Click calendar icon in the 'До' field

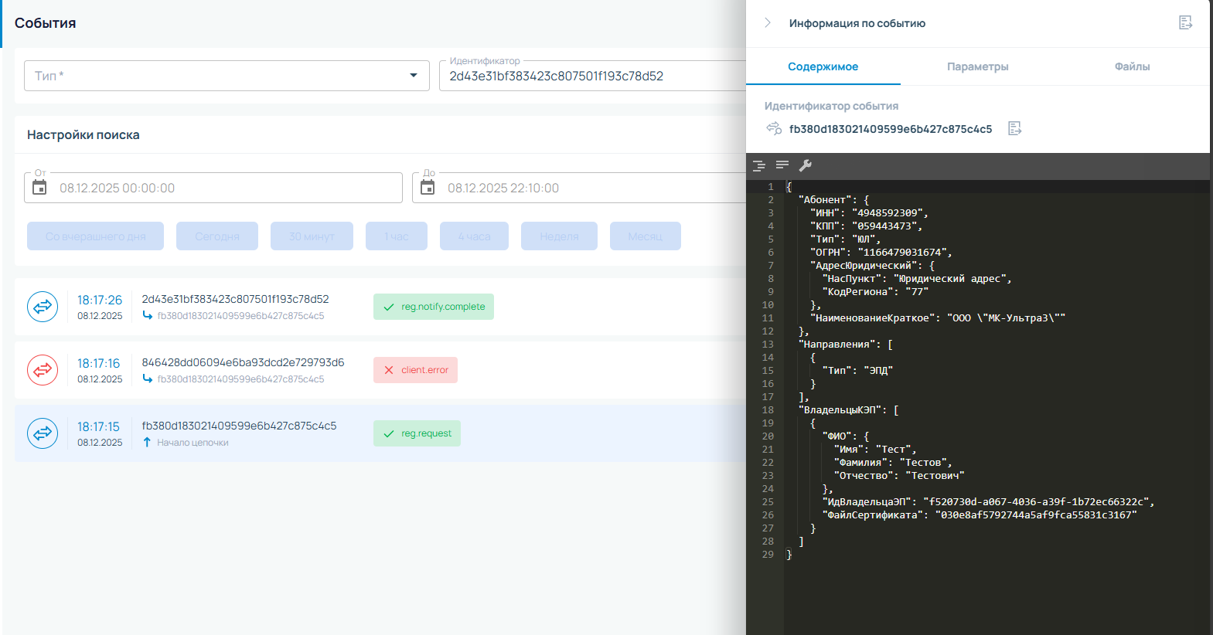click(x=428, y=188)
